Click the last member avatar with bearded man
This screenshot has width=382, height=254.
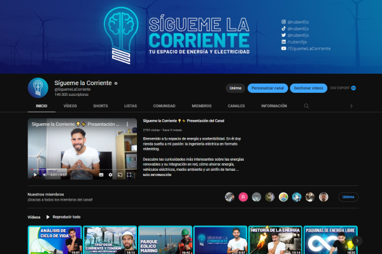[x=323, y=197]
